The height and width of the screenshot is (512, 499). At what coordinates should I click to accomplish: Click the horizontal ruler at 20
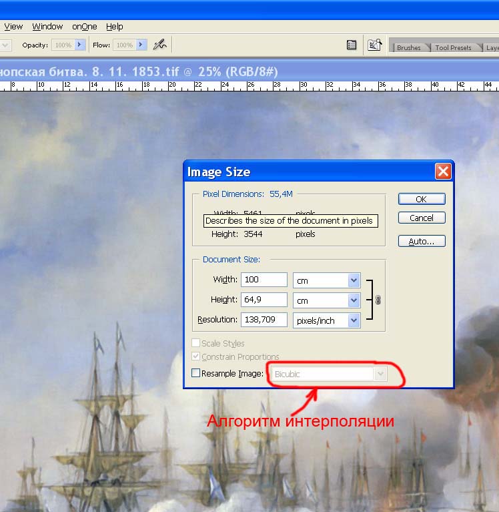172,85
